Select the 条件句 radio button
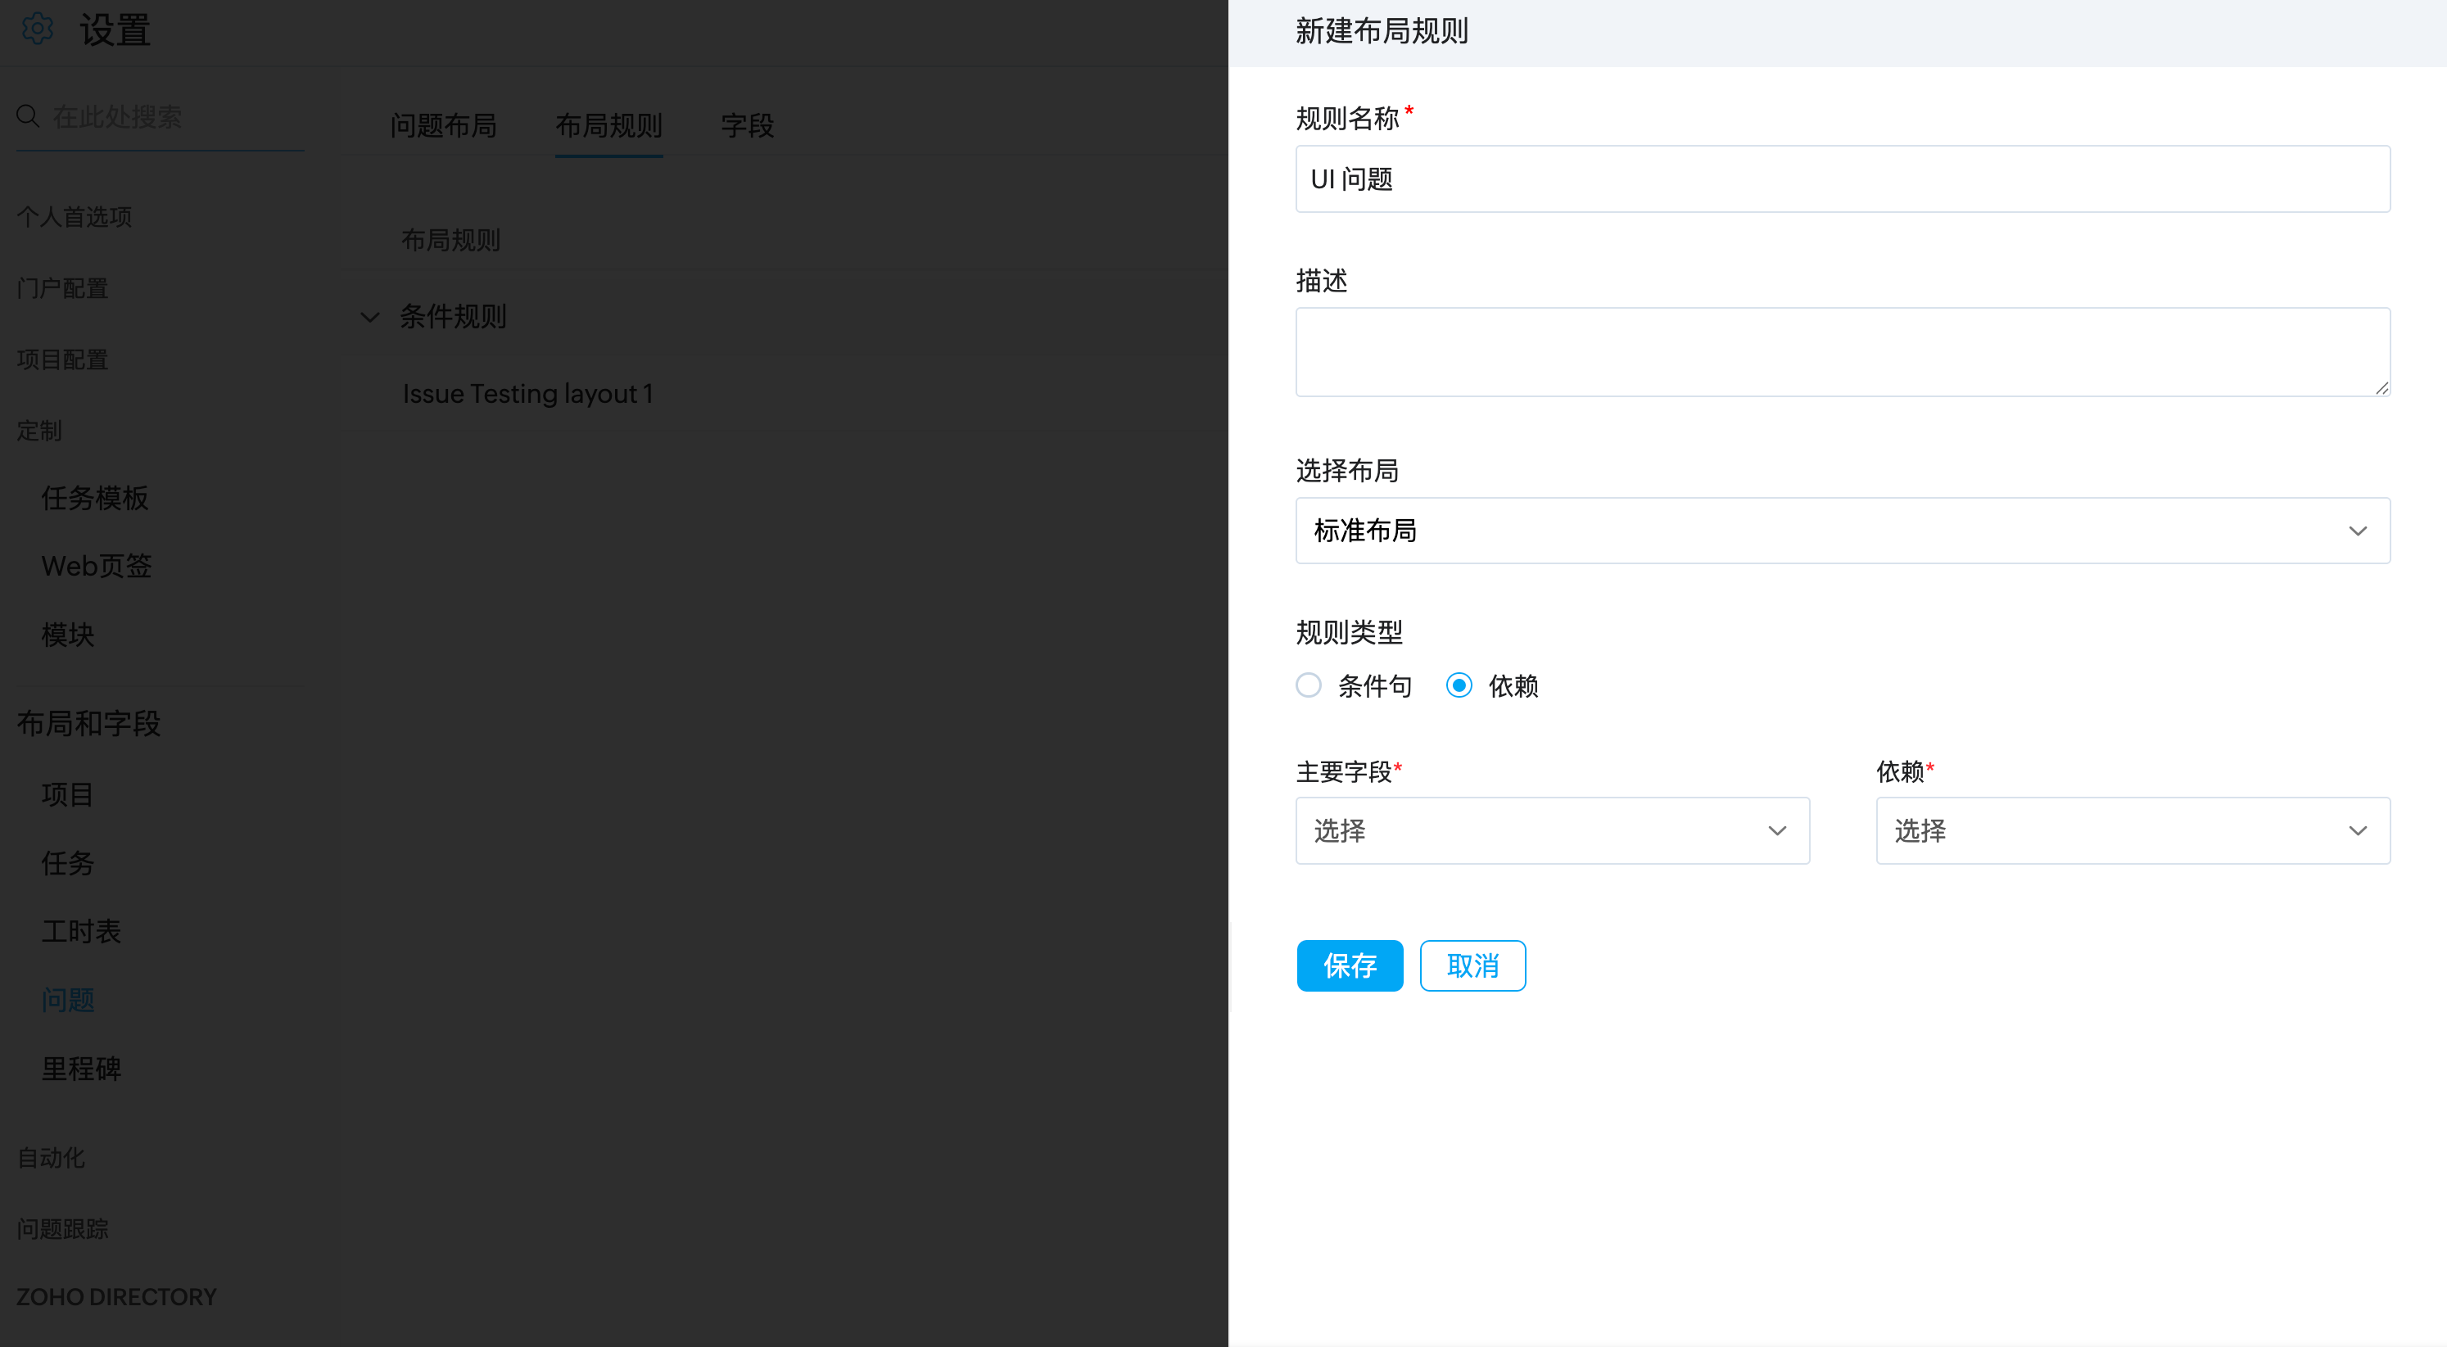This screenshot has width=2447, height=1347. click(1309, 686)
